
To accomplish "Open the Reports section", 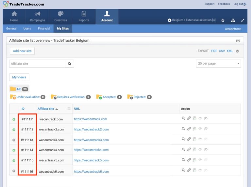I will 84,17.
